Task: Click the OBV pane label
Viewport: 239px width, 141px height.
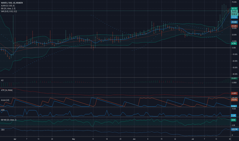Action: pyautogui.click(x=3, y=130)
